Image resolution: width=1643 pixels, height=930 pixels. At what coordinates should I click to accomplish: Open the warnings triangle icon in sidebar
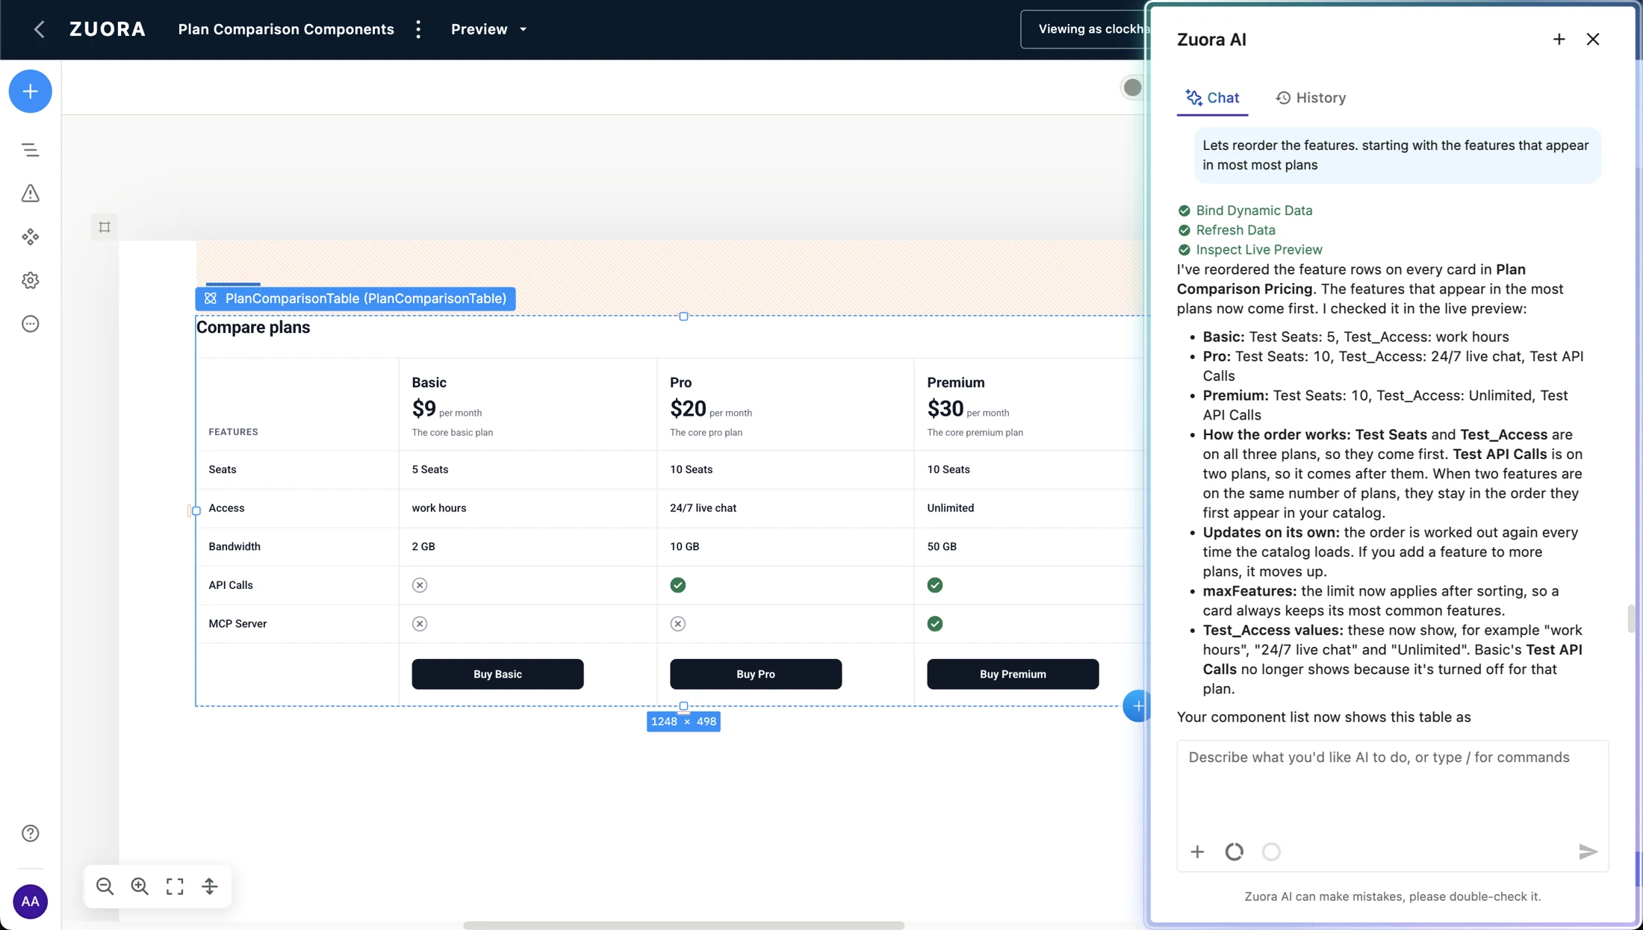click(30, 193)
